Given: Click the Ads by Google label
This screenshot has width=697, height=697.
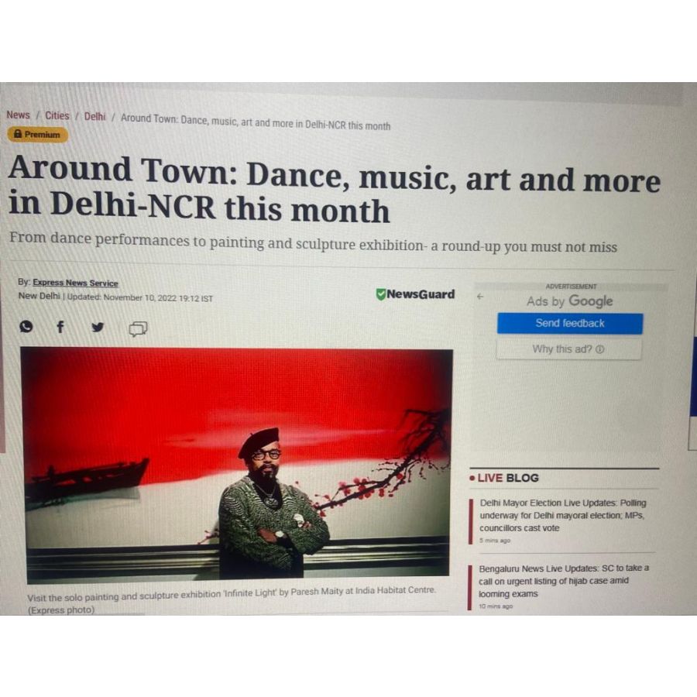Looking at the screenshot, I should tap(569, 301).
